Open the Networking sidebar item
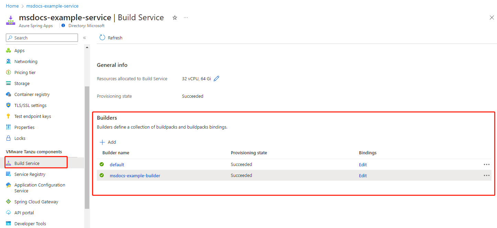 [x=26, y=62]
